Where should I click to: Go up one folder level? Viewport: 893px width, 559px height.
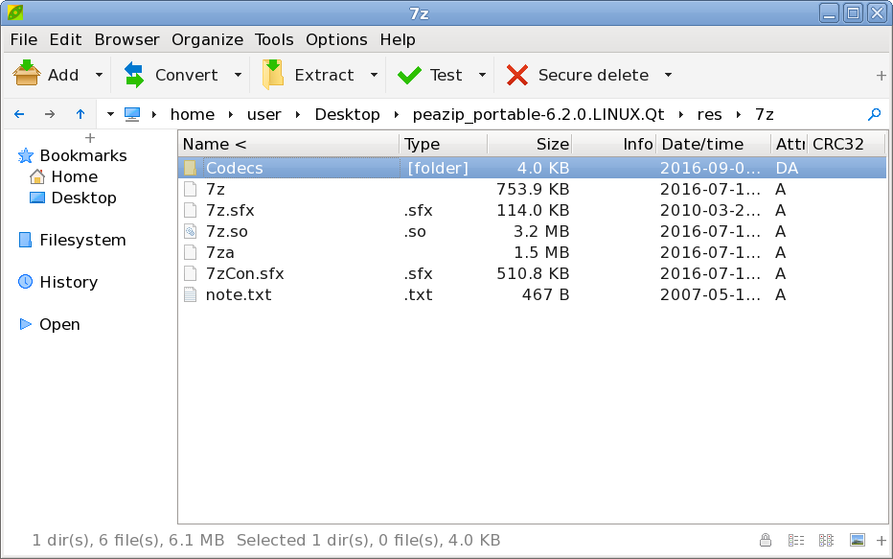80,114
